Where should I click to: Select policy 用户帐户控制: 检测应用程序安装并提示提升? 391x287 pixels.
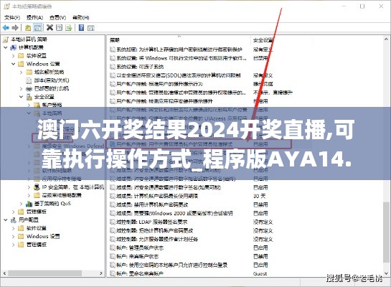pyautogui.click(x=164, y=101)
